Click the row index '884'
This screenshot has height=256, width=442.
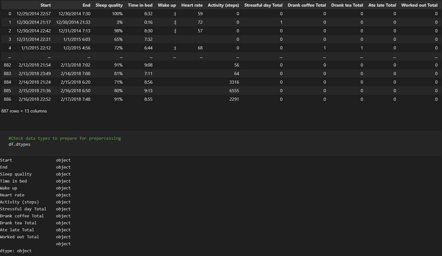pos(7,82)
